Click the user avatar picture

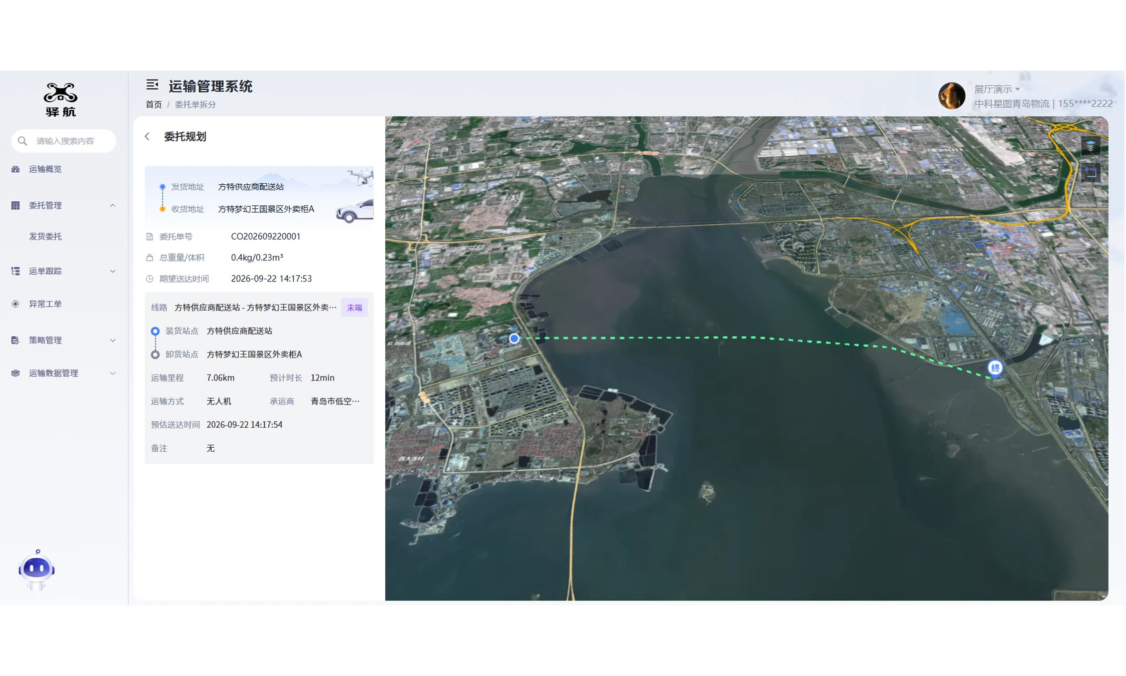tap(951, 96)
